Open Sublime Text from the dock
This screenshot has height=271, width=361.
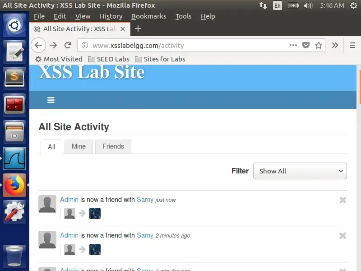[14, 78]
